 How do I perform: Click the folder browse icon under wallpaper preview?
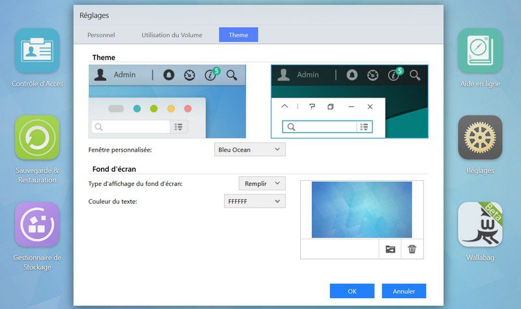pos(390,249)
